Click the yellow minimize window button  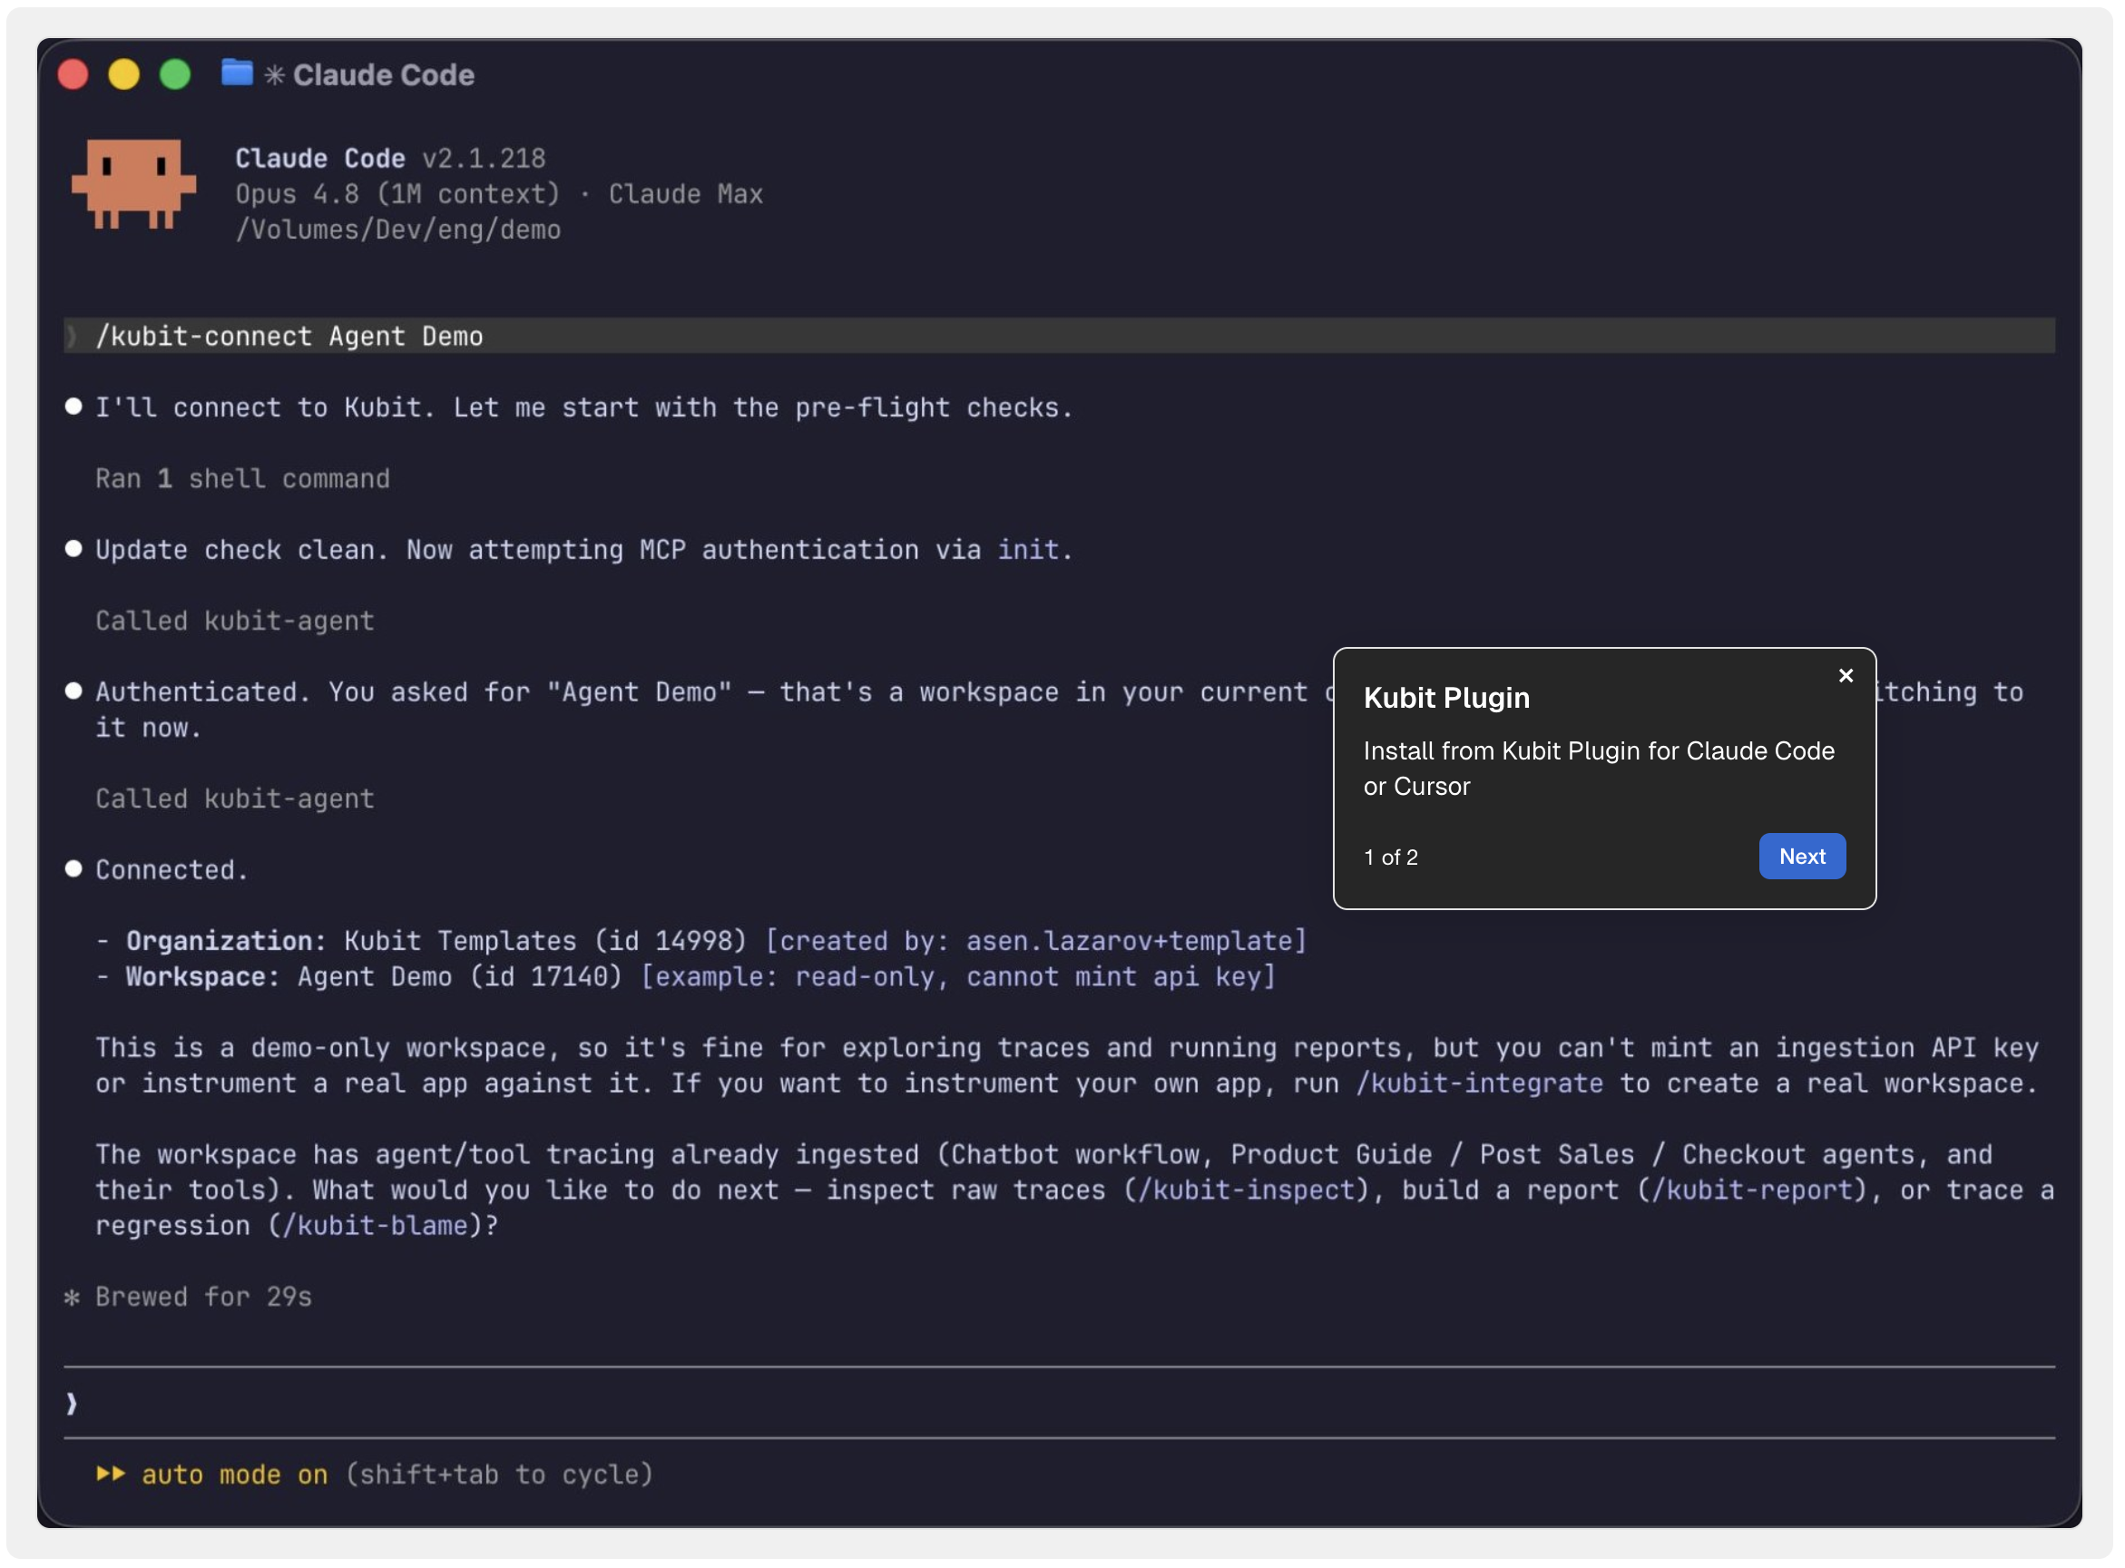click(x=124, y=74)
